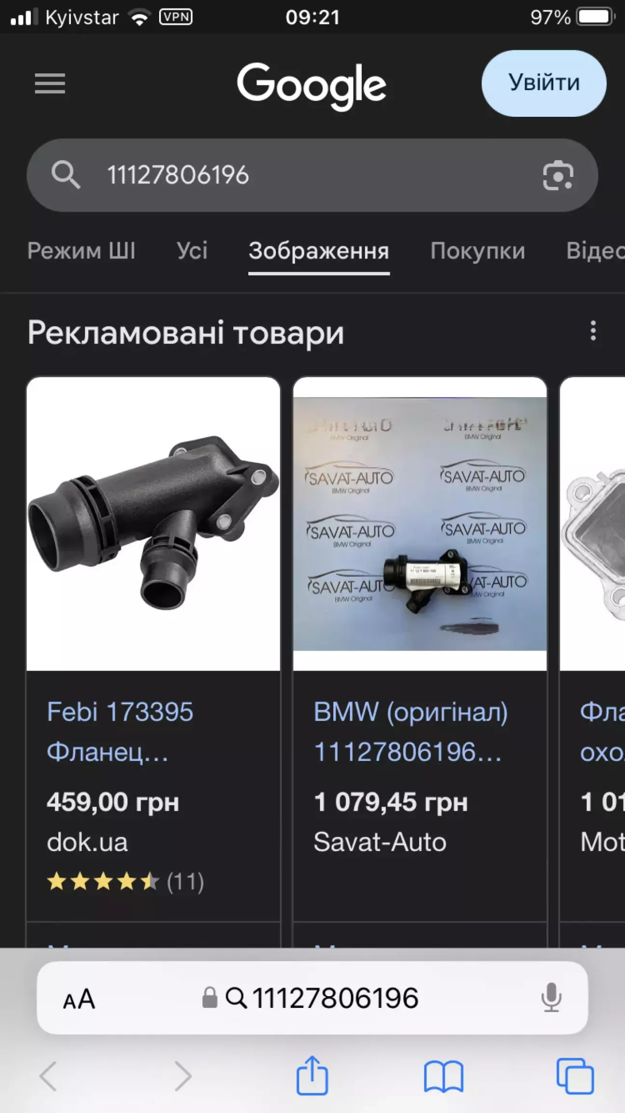Viewport: 625px width, 1113px height.
Task: Tap Safari share icon
Action: coord(312,1075)
